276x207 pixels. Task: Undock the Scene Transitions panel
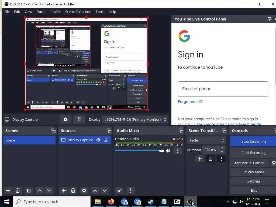point(224,131)
